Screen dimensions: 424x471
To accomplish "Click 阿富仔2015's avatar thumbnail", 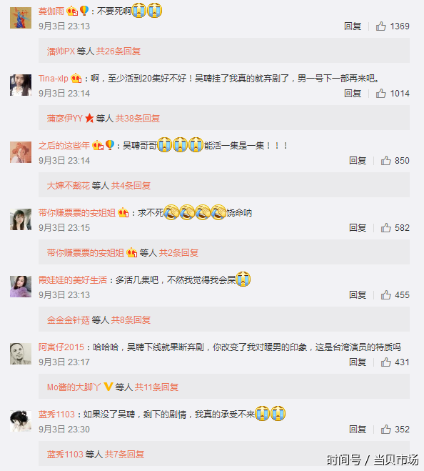I will tap(21, 354).
